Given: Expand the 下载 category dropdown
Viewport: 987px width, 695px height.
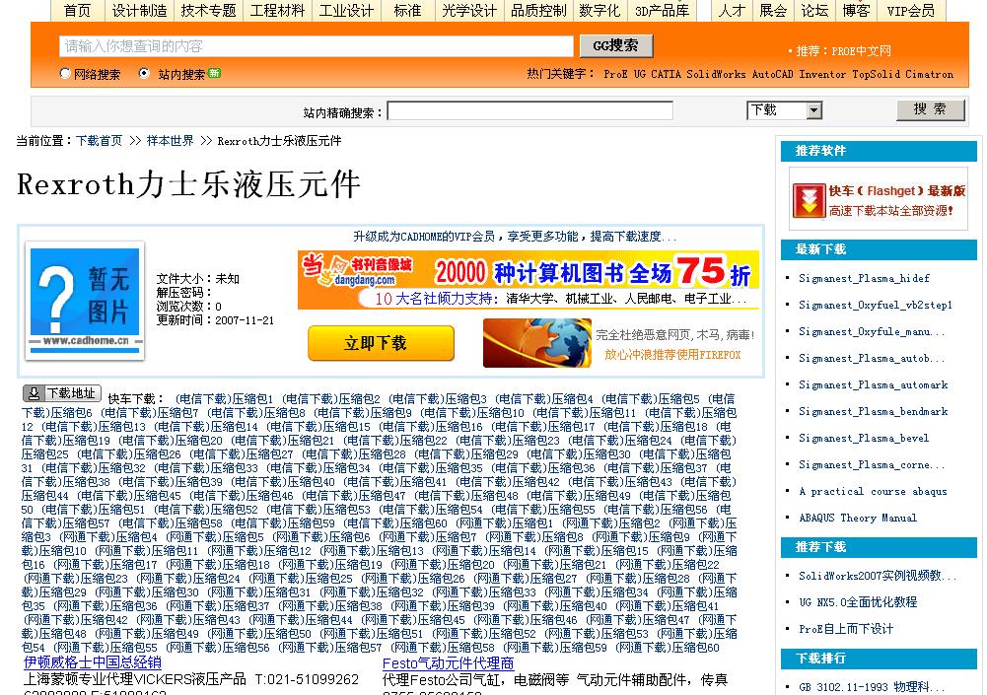Looking at the screenshot, I should point(785,110).
